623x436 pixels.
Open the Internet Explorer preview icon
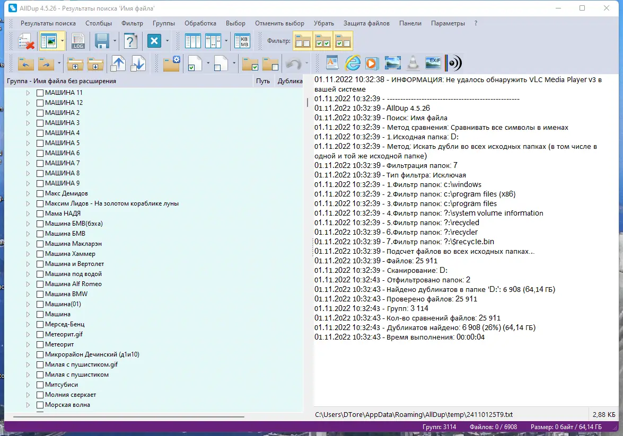point(353,63)
